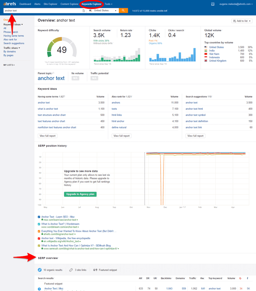256x291 pixels.
Task: Click the 3 site links chain icon
Action: point(71,270)
